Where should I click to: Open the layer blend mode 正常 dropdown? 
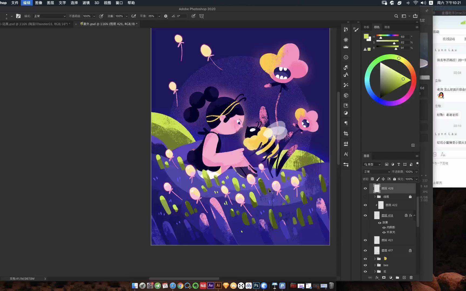click(376, 172)
